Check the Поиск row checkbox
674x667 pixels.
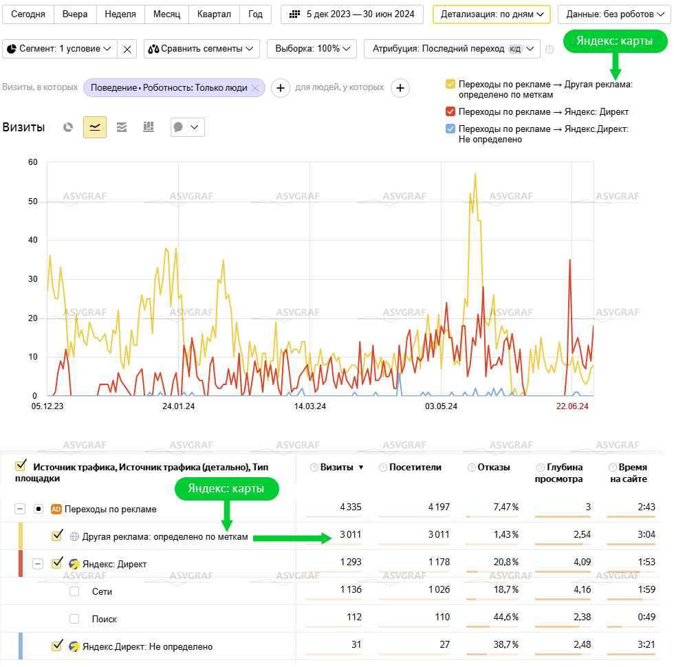pos(74,620)
